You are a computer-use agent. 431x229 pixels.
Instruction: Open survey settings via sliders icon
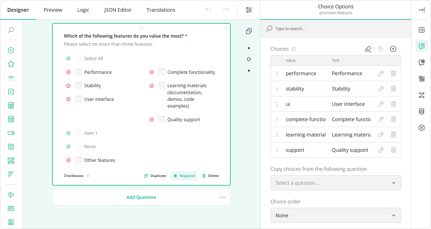[249, 10]
